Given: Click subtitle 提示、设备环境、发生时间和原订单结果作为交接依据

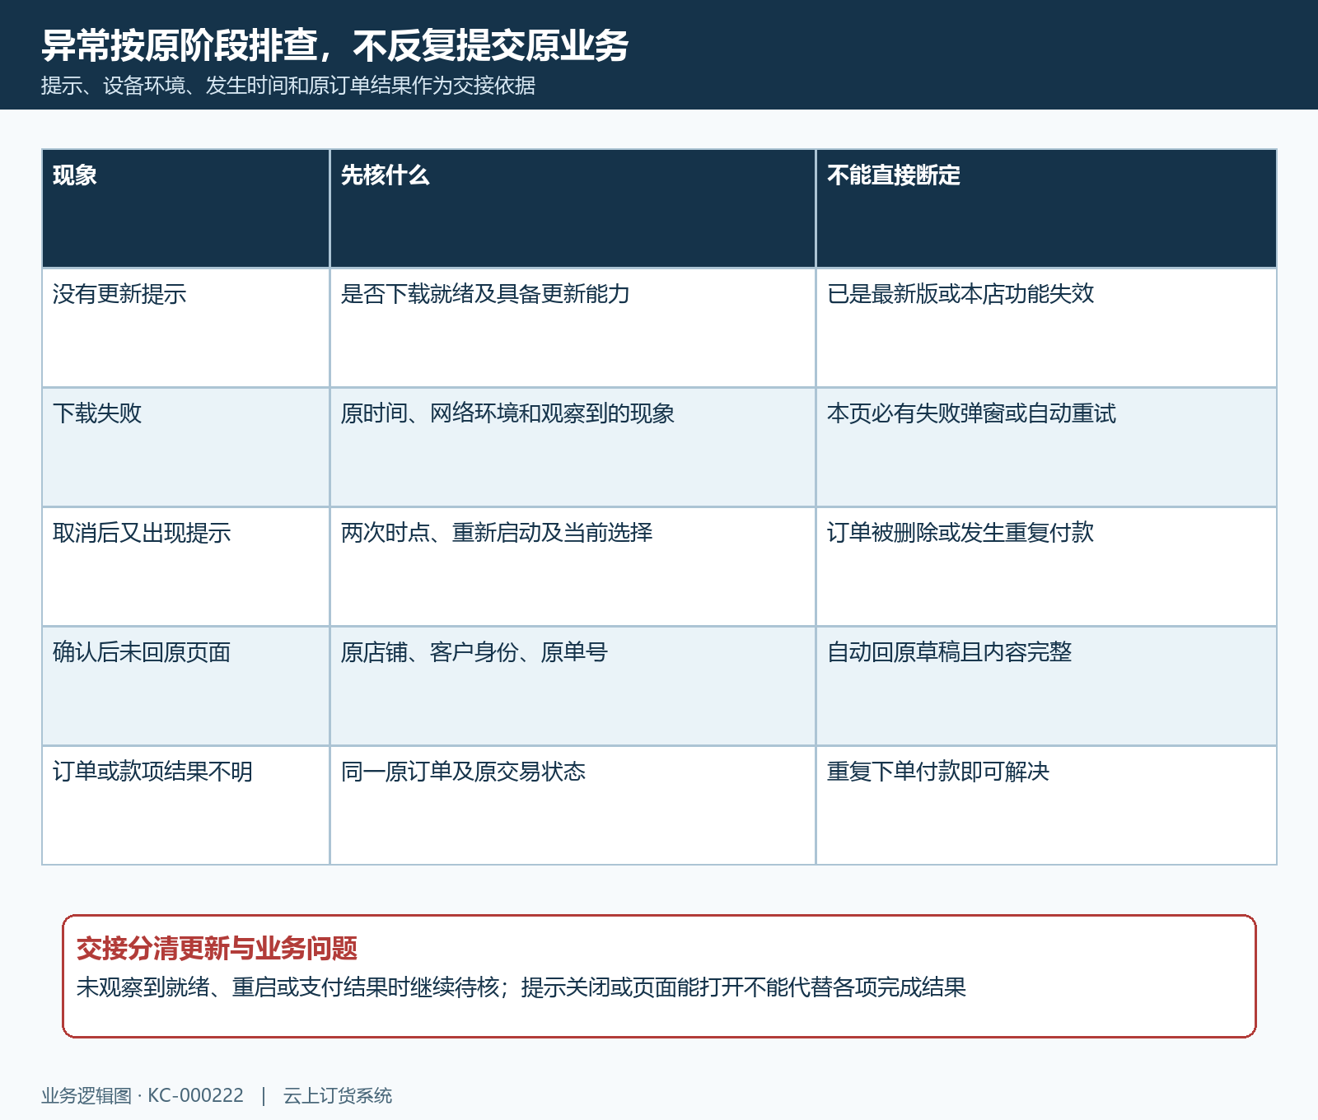Looking at the screenshot, I should pyautogui.click(x=288, y=86).
